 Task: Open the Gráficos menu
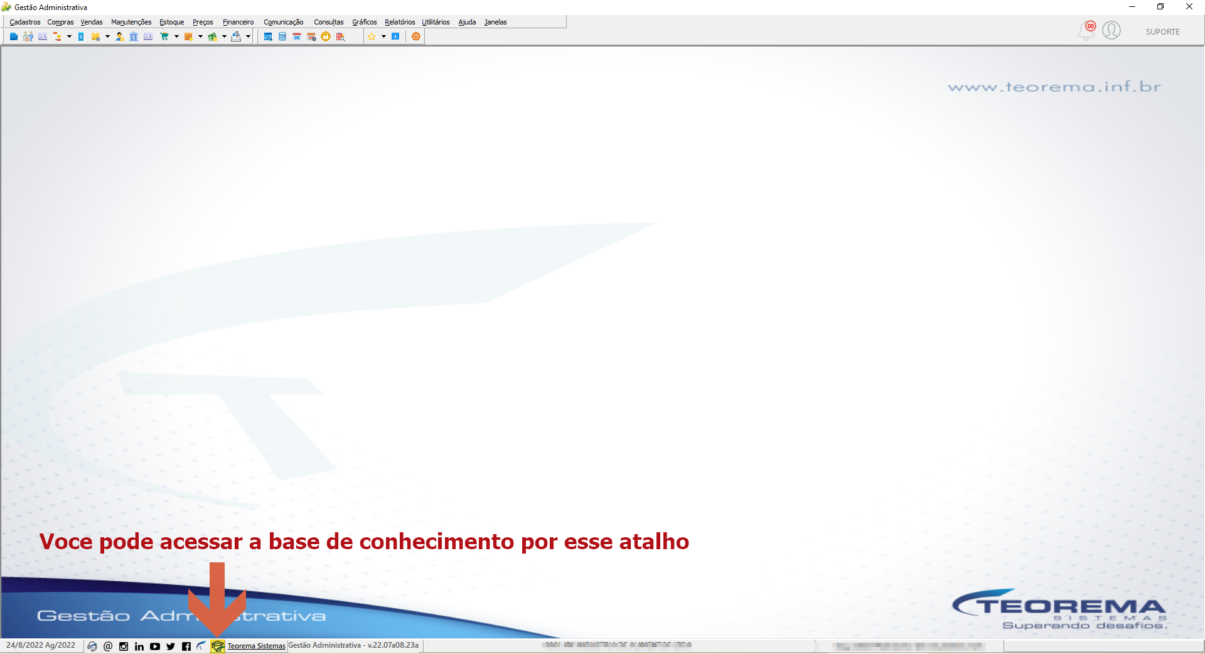(x=365, y=22)
